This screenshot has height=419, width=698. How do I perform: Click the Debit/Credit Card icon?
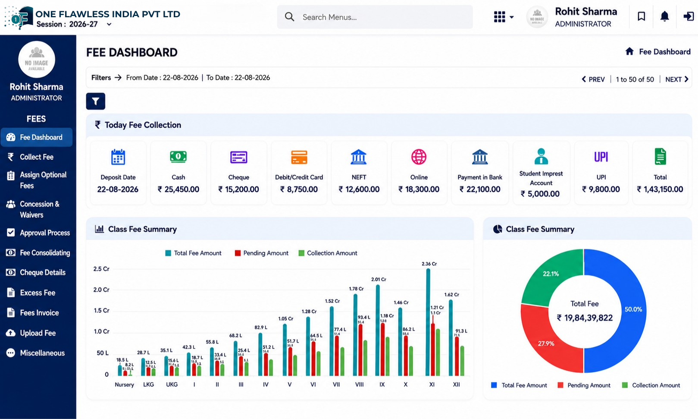(299, 157)
